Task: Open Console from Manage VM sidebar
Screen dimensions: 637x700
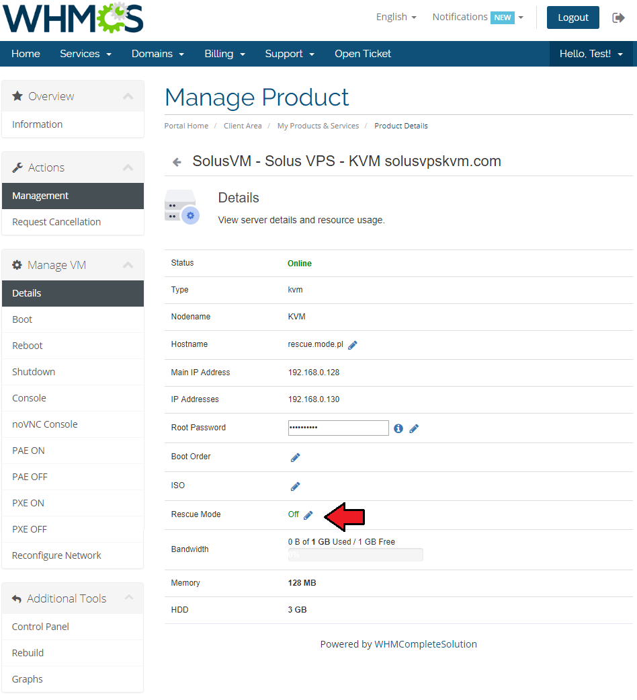Action: (x=73, y=398)
